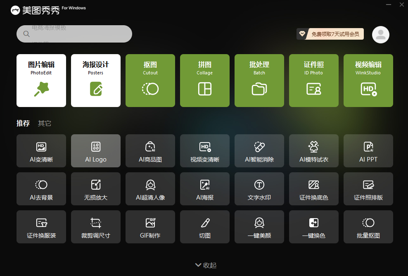The image size is (408, 276).
Task: Launch AI模特试衣 model try-on tool
Action: tap(314, 151)
